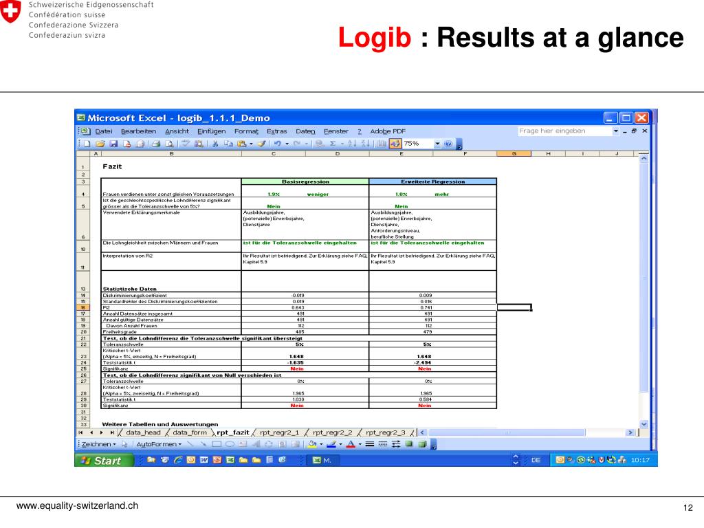The width and height of the screenshot is (704, 528).
Task: Select the Rectangle shape tool
Action: point(217,444)
